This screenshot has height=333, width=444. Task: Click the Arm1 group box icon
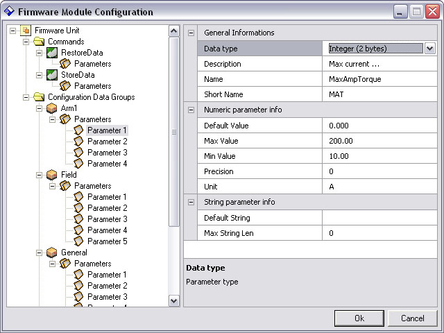click(x=52, y=108)
